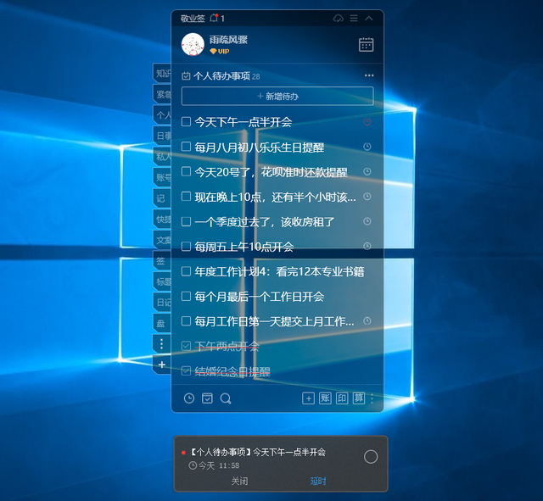Screen dimensions: 543x501
Task: Click the reminder clock for 每月八月初八乐乐生日提醒
Action: (367, 147)
